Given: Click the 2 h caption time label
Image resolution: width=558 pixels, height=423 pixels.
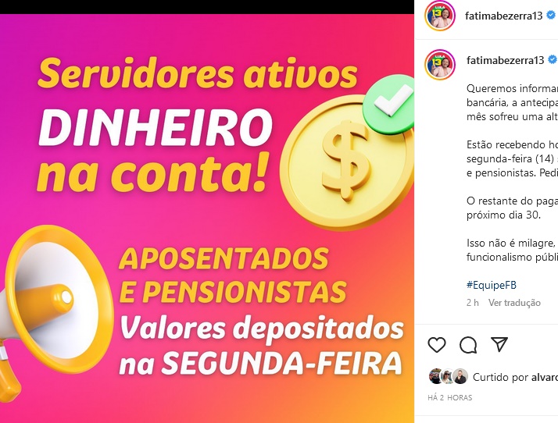Looking at the screenshot, I should pos(473,303).
